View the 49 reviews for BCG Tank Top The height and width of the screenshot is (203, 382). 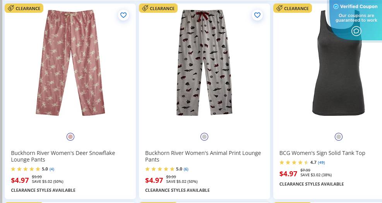pyautogui.click(x=321, y=163)
